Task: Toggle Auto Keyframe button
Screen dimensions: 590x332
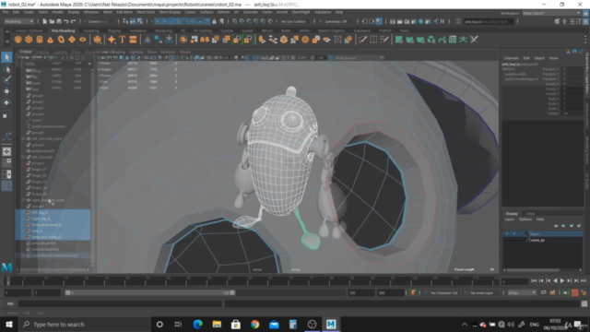Action: tap(575, 292)
